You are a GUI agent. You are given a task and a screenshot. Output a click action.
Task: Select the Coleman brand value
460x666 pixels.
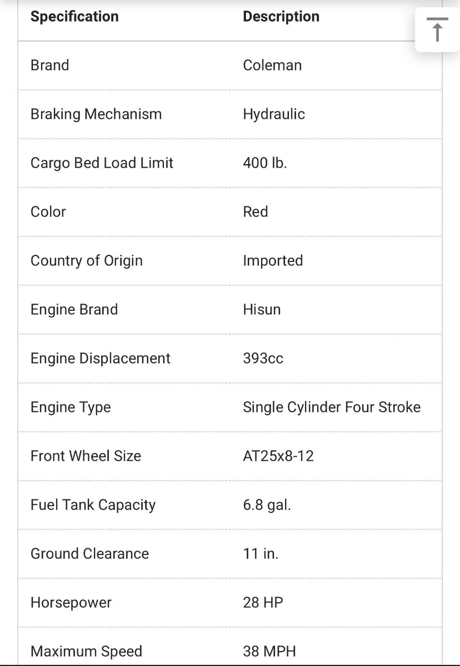point(272,65)
